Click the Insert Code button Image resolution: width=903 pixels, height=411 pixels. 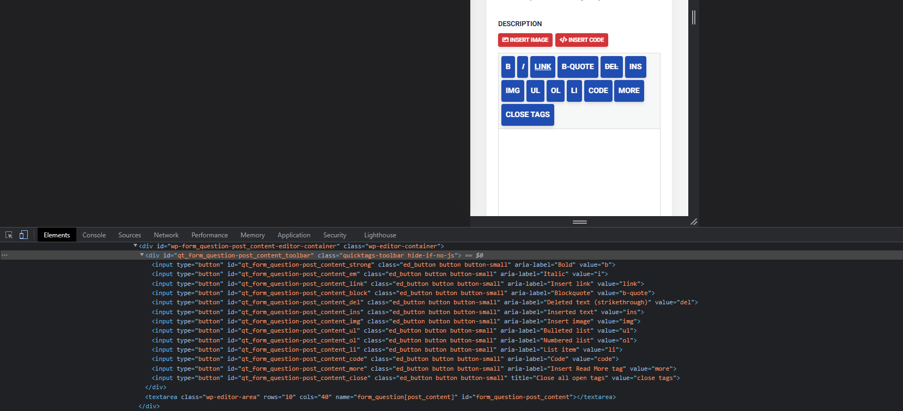click(x=581, y=40)
